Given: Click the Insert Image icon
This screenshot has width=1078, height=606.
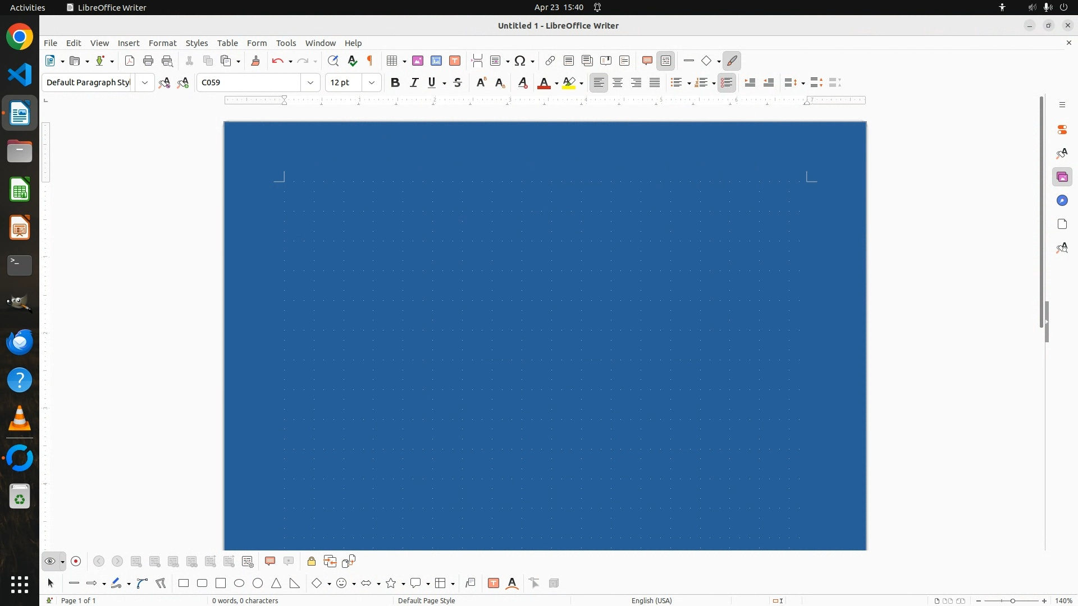Looking at the screenshot, I should pos(418,61).
